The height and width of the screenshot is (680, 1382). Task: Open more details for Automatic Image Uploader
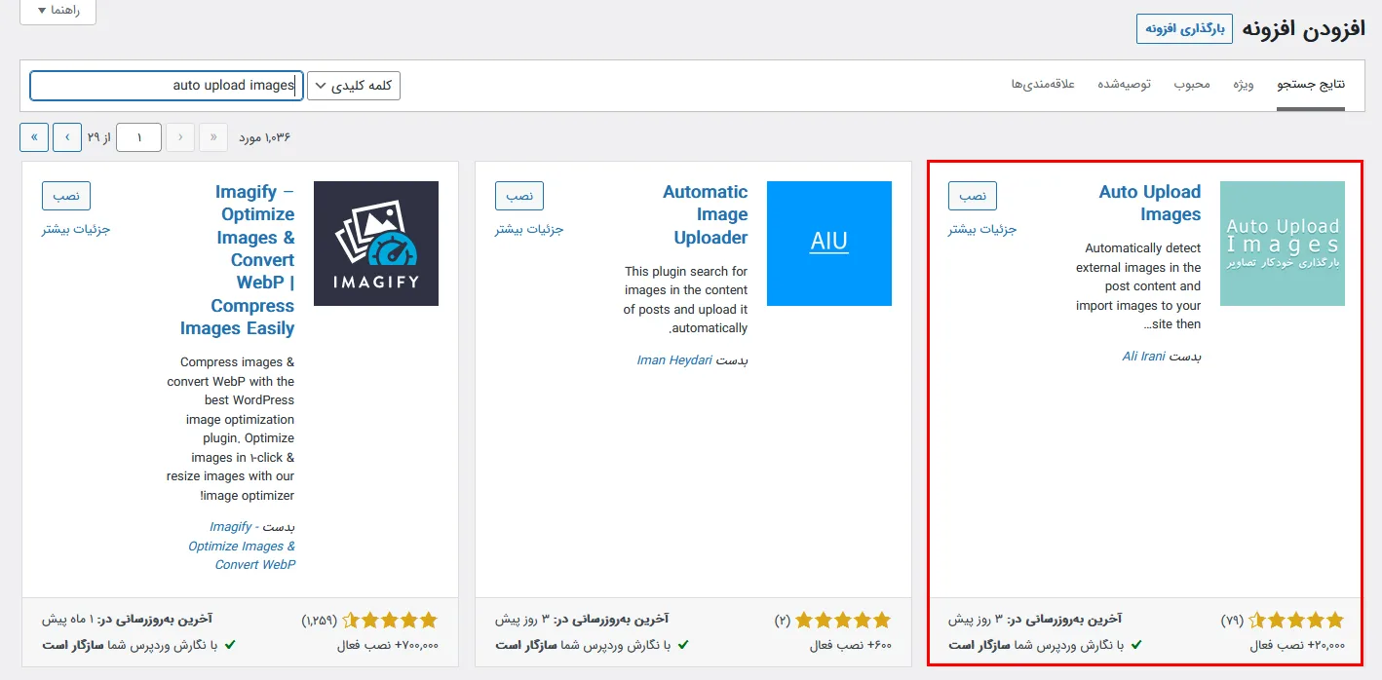tap(529, 230)
